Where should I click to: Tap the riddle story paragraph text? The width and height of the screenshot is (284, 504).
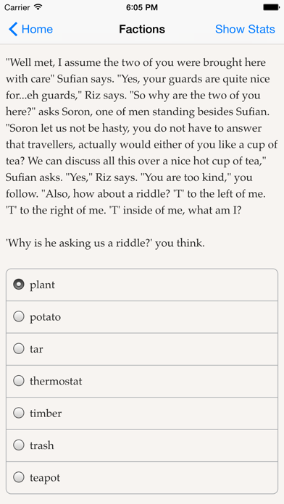(142, 136)
